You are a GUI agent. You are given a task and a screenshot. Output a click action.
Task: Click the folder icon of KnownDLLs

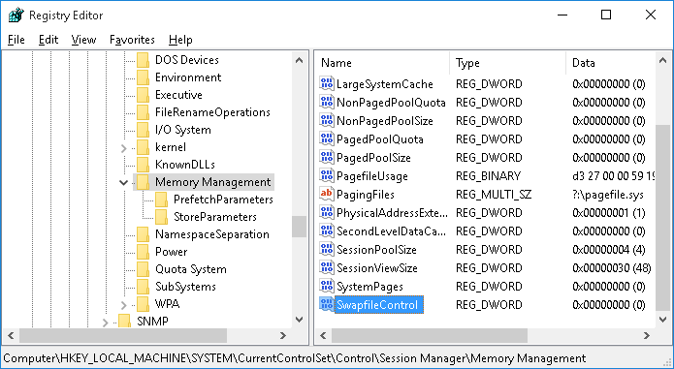143,165
